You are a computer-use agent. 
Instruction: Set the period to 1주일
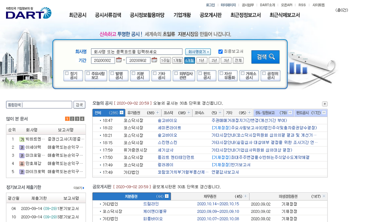tap(165, 60)
